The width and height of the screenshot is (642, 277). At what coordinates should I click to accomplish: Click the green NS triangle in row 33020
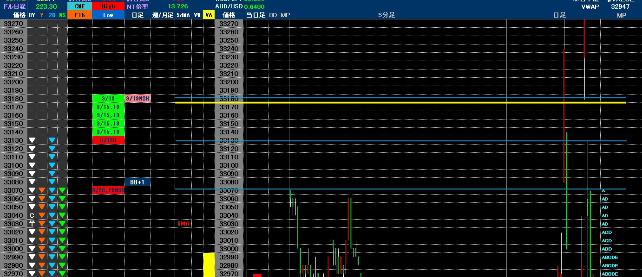[62, 232]
